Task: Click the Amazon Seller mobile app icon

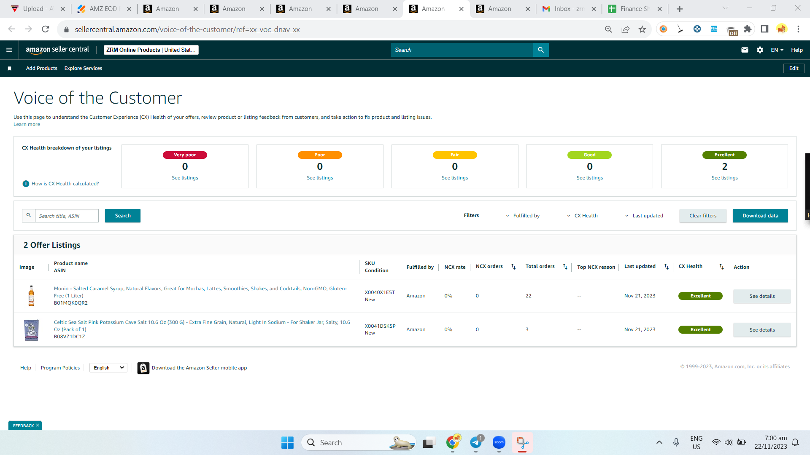Action: pyautogui.click(x=143, y=368)
